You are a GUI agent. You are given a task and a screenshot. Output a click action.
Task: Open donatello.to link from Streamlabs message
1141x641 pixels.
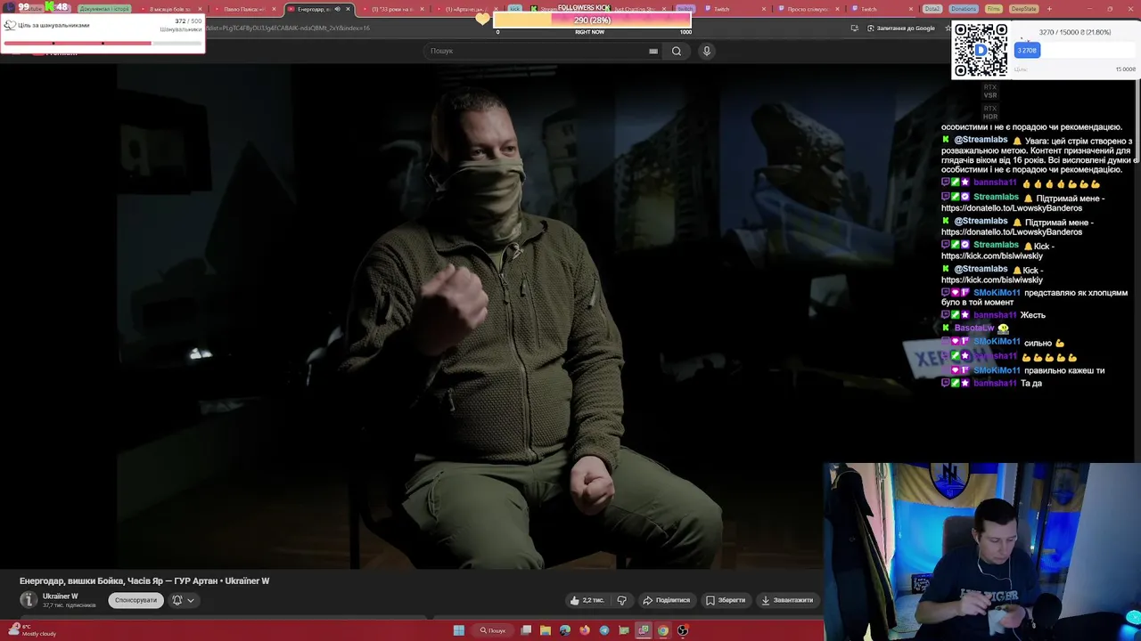coord(1012,208)
